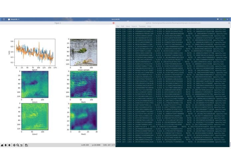
Task: Click the volume speaker icon in tray
Action: click(221, 19)
